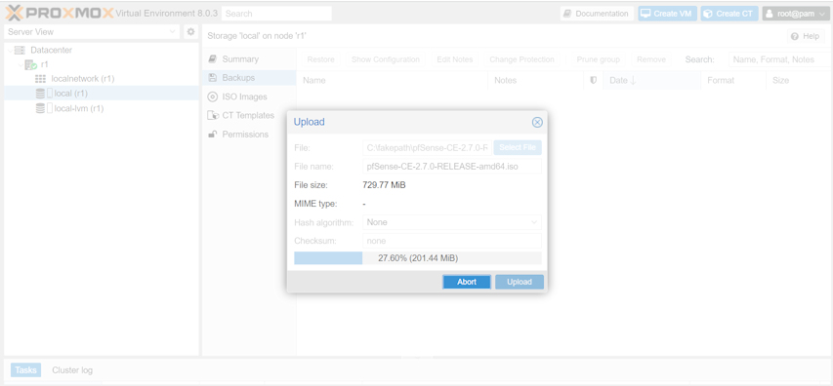
Task: Switch to the Cluster log tab
Action: tap(72, 370)
